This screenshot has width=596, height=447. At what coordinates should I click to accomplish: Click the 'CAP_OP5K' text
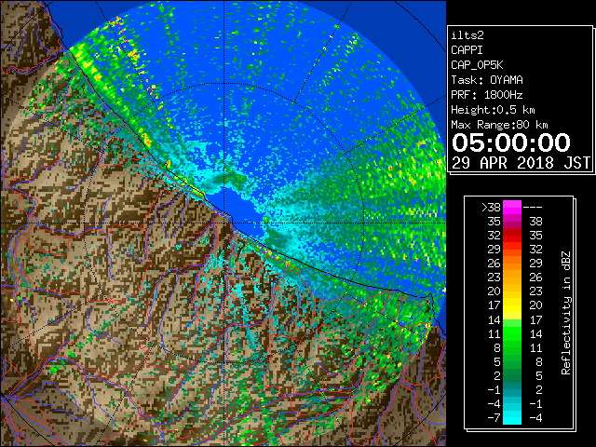click(477, 65)
